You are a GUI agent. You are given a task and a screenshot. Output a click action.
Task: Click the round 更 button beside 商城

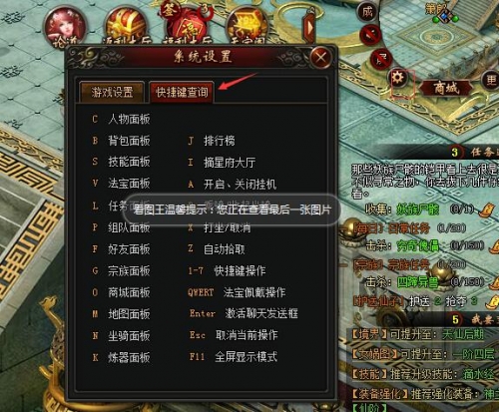click(x=491, y=80)
